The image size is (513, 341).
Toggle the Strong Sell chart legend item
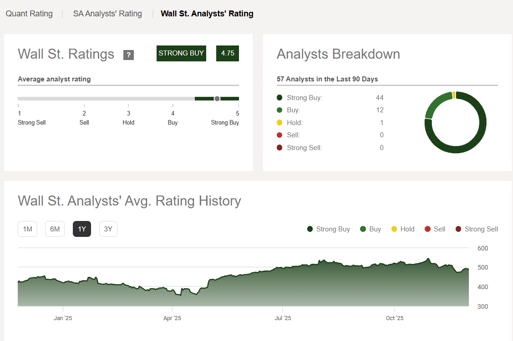pos(477,229)
